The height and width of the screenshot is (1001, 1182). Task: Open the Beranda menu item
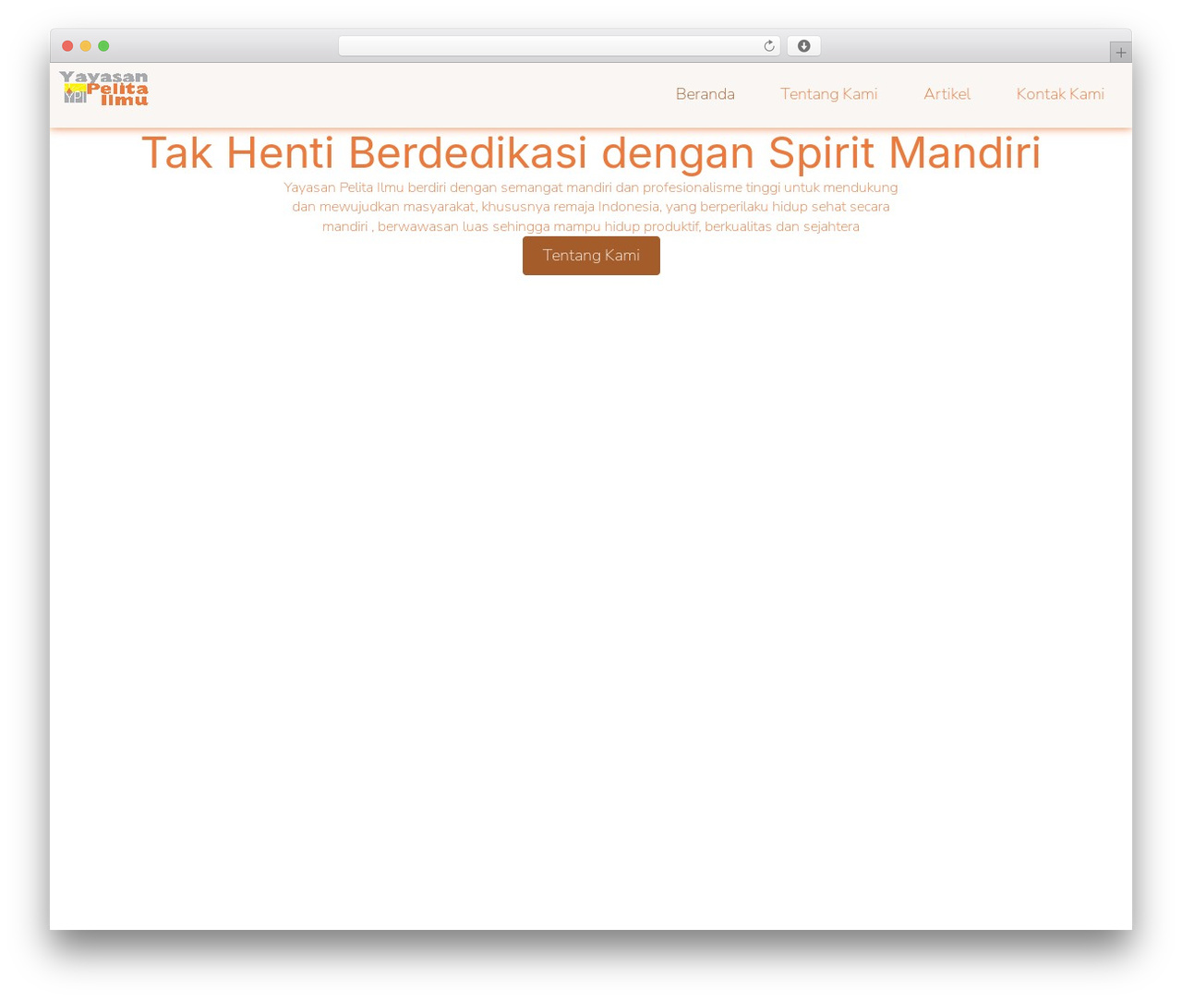(x=706, y=94)
